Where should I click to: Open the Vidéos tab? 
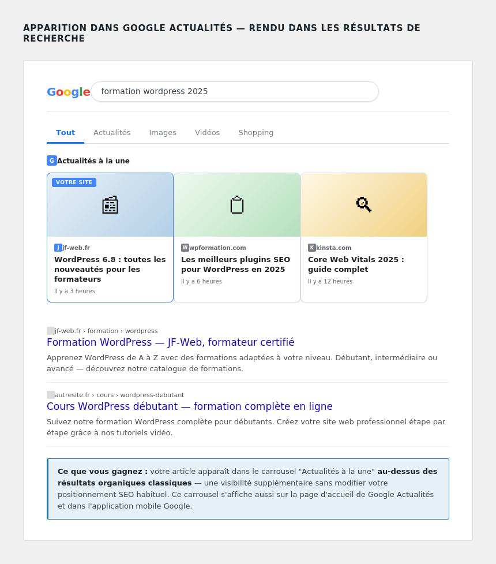tap(207, 133)
